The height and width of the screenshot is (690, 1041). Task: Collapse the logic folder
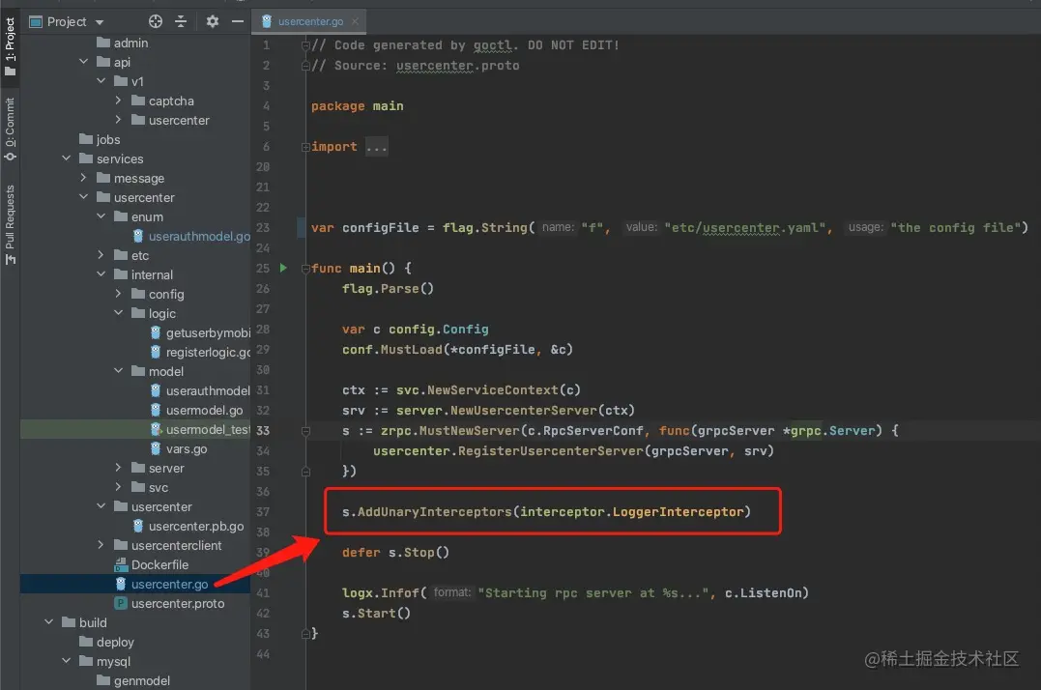click(x=118, y=312)
